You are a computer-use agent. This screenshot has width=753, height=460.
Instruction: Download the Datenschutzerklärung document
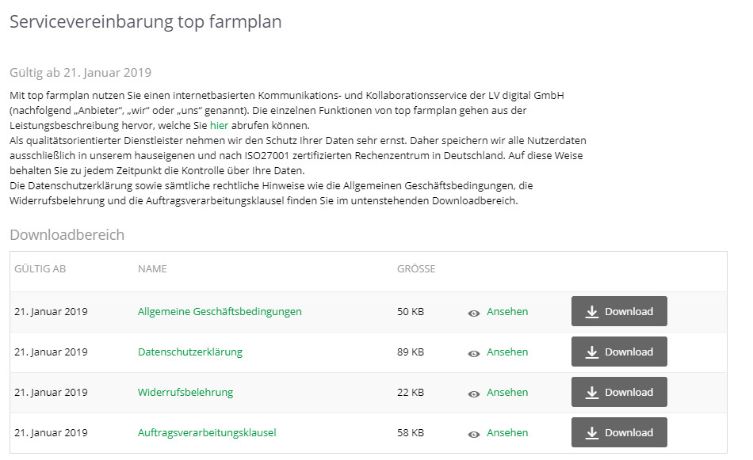click(619, 352)
